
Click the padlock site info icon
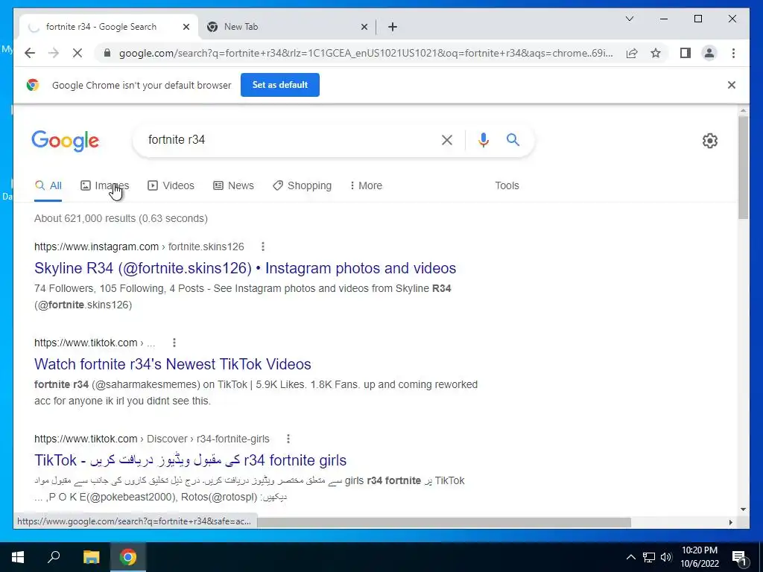(x=107, y=53)
